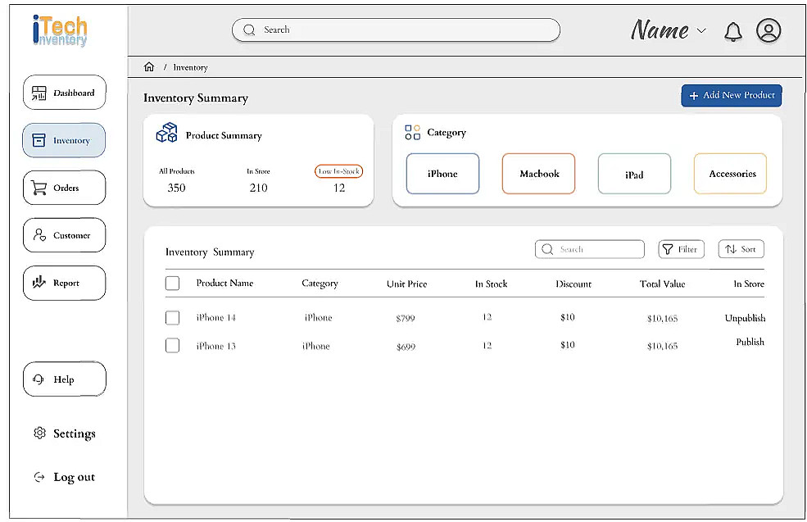Click the Log out arrow icon

[x=39, y=477]
